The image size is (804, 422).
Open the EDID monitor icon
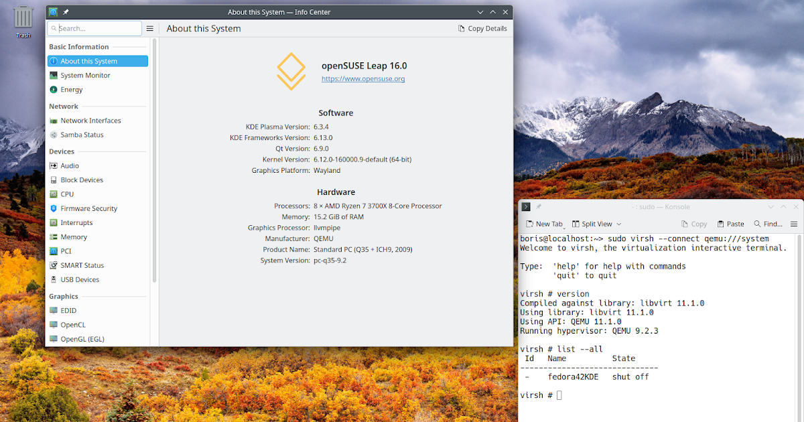click(54, 311)
